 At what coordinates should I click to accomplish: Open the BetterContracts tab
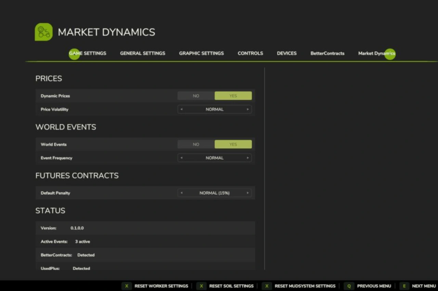327,53
